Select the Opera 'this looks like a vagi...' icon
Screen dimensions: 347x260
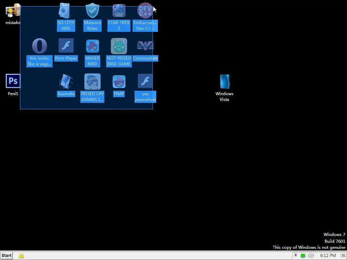(x=39, y=46)
